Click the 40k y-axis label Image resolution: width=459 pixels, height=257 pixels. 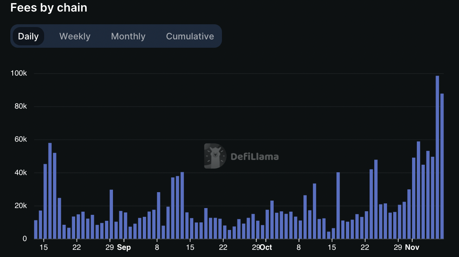[x=19, y=173]
